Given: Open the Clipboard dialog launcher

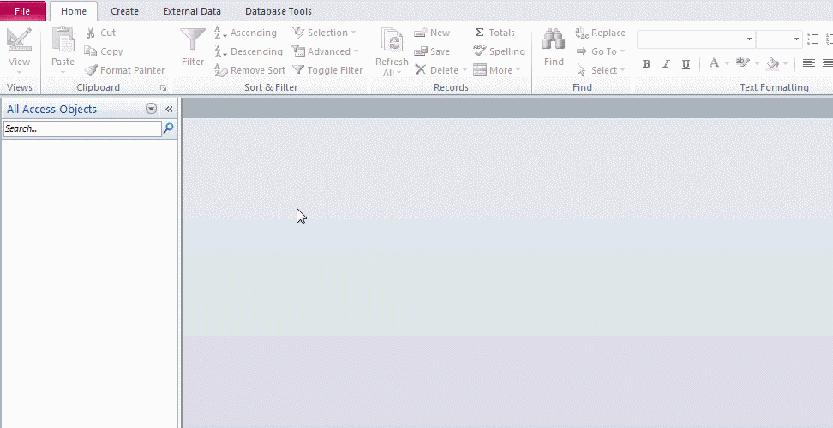Looking at the screenshot, I should pyautogui.click(x=163, y=88).
